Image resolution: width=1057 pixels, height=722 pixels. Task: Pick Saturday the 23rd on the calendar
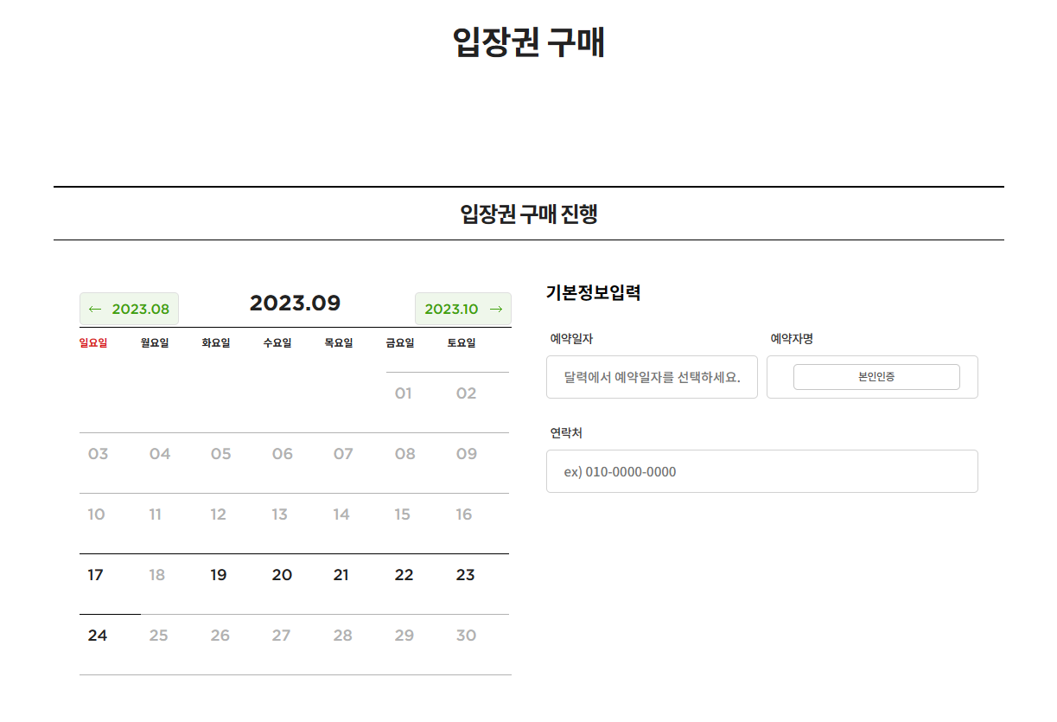point(464,574)
